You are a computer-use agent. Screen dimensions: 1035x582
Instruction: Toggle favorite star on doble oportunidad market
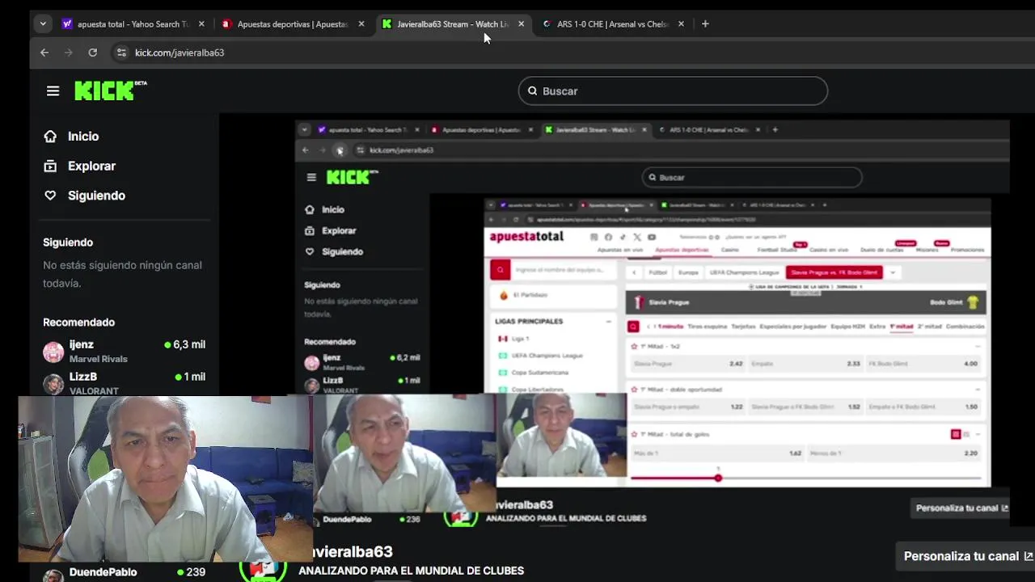(x=634, y=390)
